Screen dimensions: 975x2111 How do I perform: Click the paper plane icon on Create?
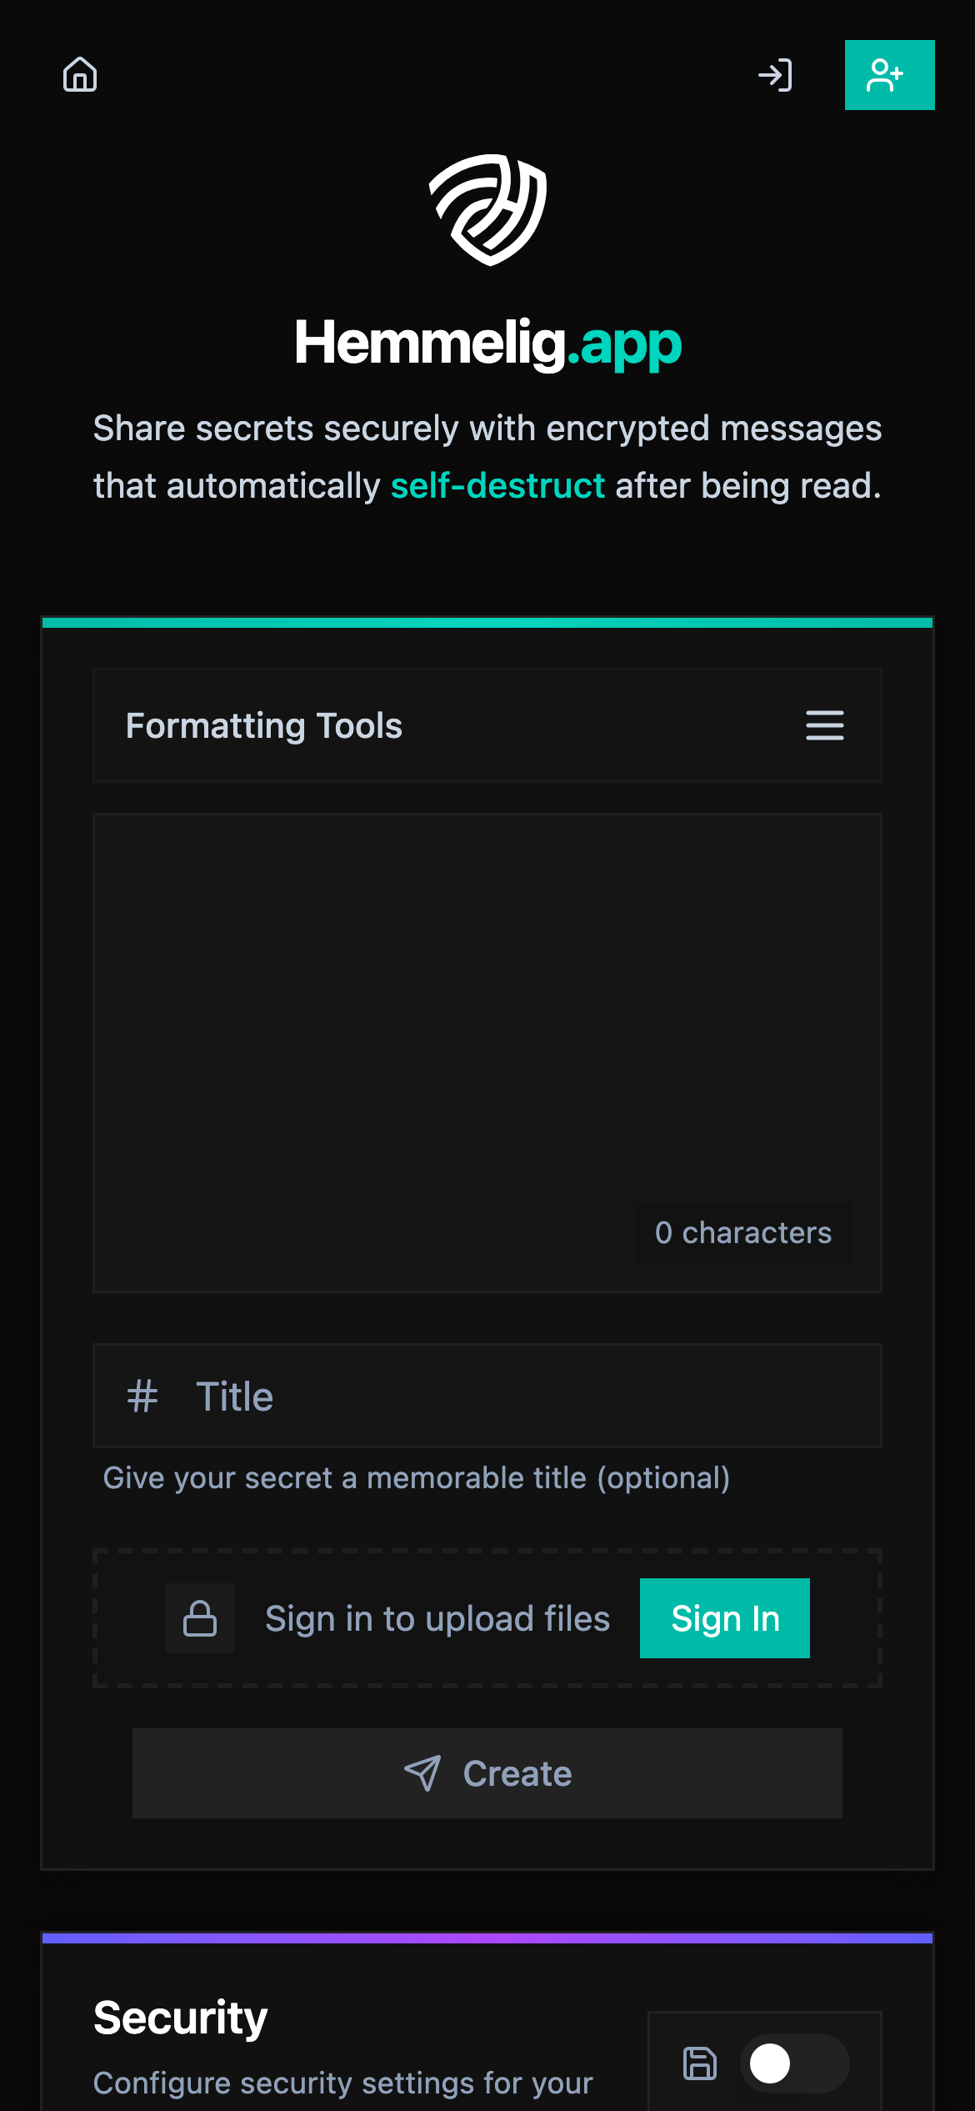click(x=422, y=1773)
